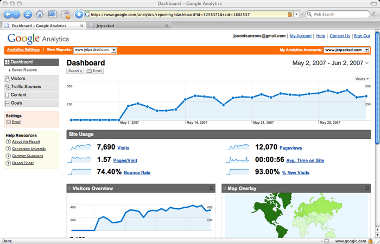
Task: Click the Sign Out link
Action: tap(362, 36)
